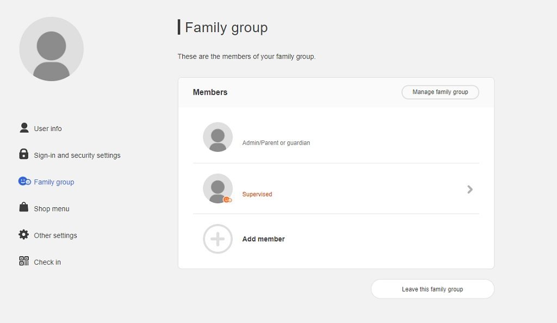Viewport: 557px width, 323px height.
Task: Click the Add member plus circle icon
Action: [x=218, y=239]
